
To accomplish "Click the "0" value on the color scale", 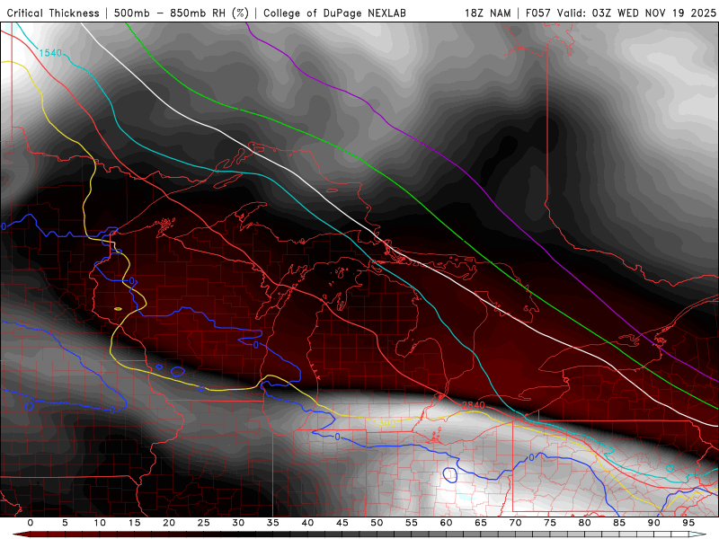I will click(x=31, y=523).
